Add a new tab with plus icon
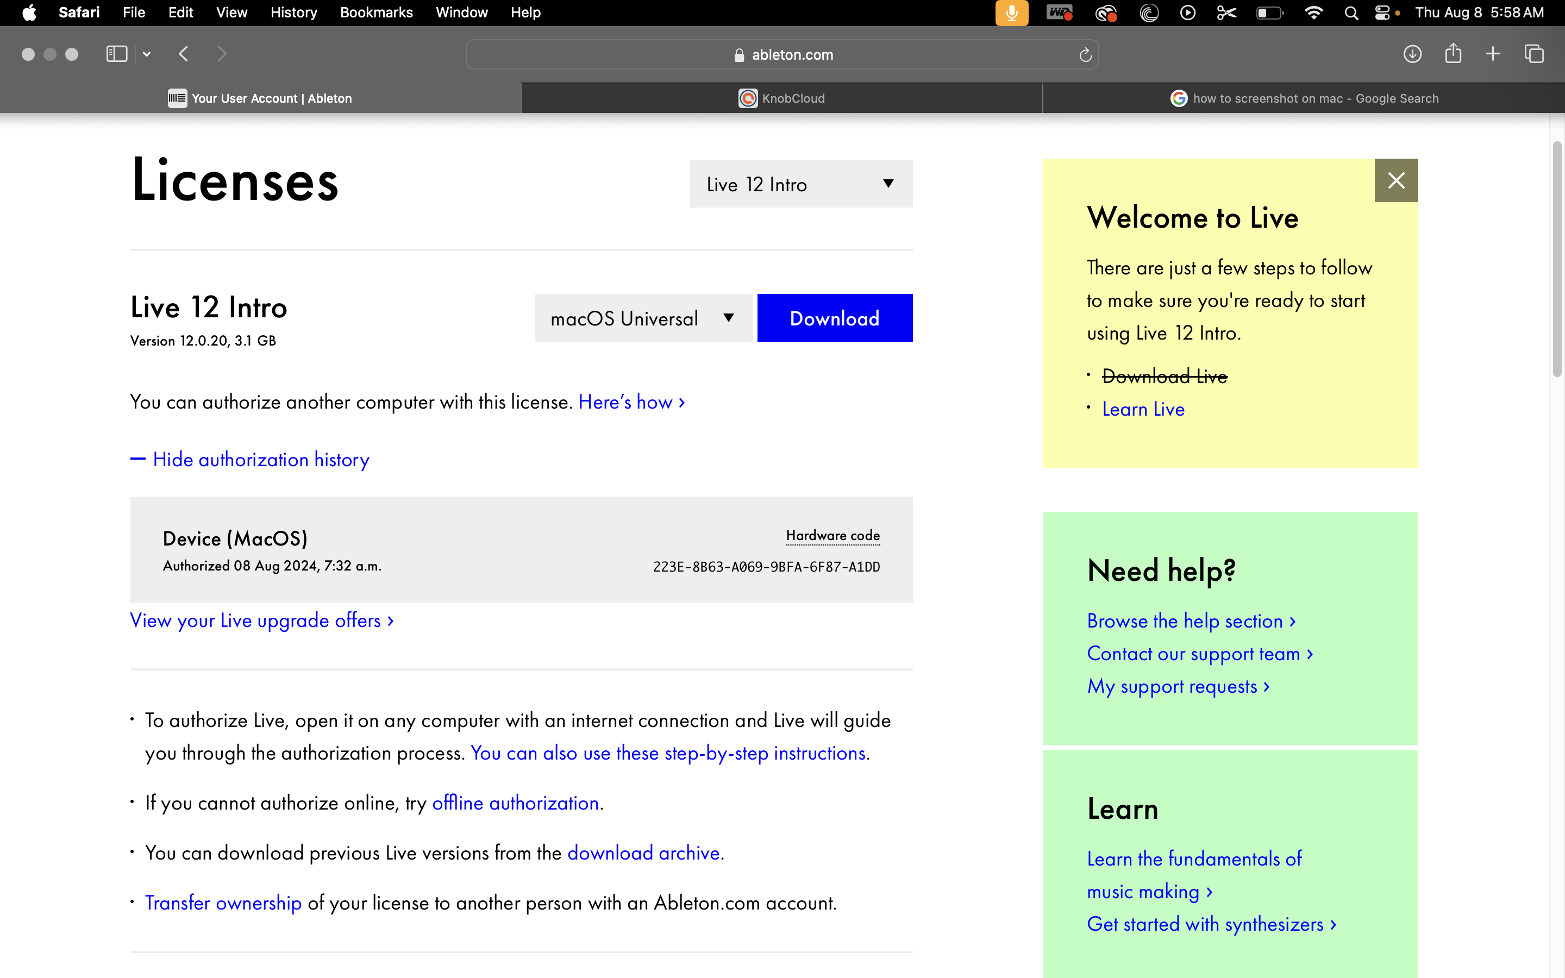This screenshot has height=978, width=1565. click(x=1493, y=54)
